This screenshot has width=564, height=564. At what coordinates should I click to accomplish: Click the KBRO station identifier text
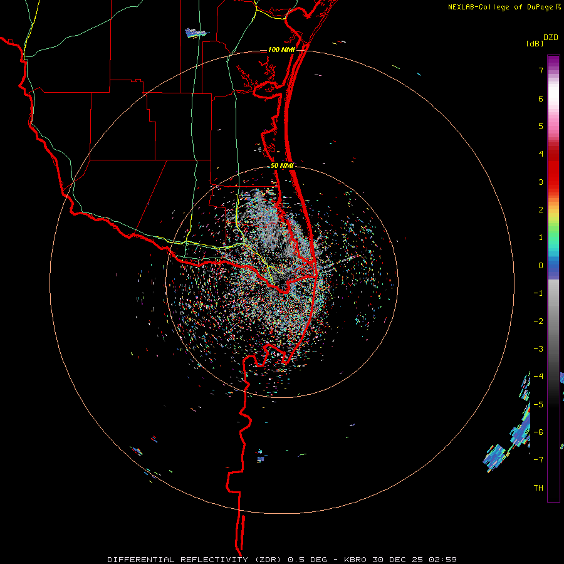coord(356,560)
